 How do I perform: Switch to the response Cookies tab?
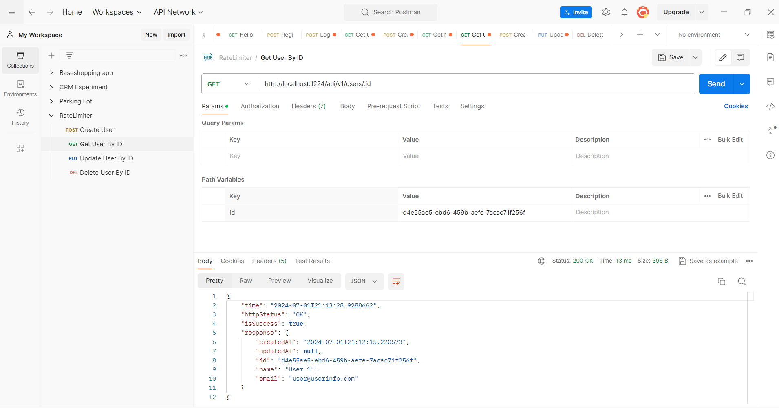pos(232,261)
